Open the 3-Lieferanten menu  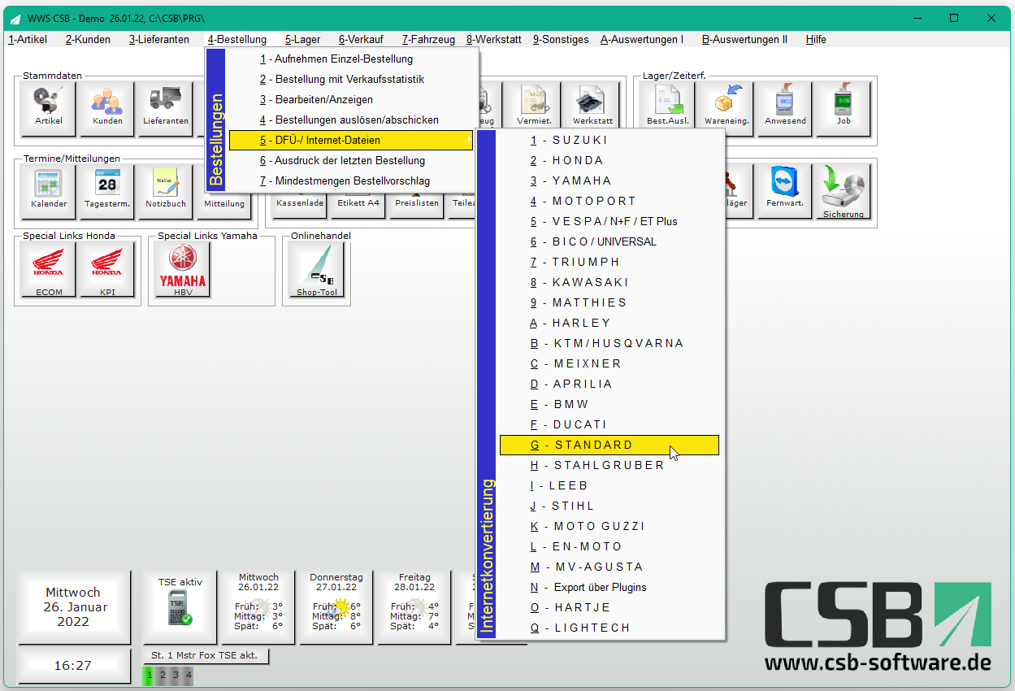158,39
